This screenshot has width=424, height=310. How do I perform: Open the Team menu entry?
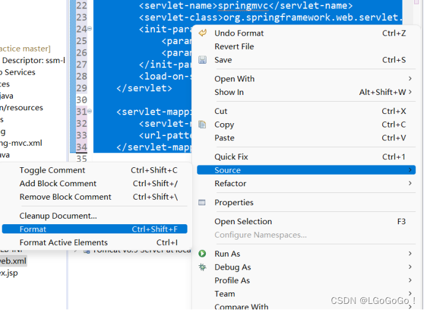pos(306,294)
